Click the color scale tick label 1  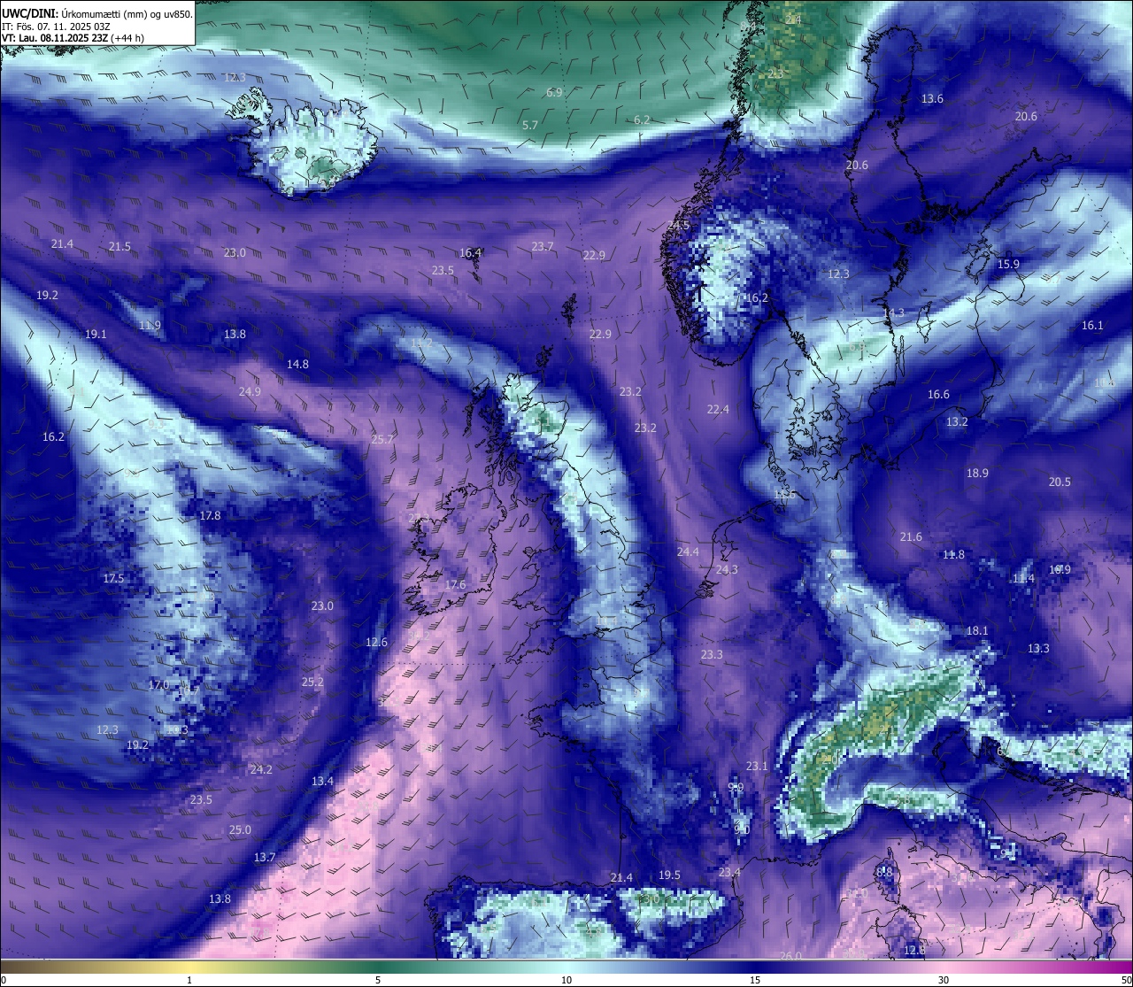pyautogui.click(x=189, y=980)
